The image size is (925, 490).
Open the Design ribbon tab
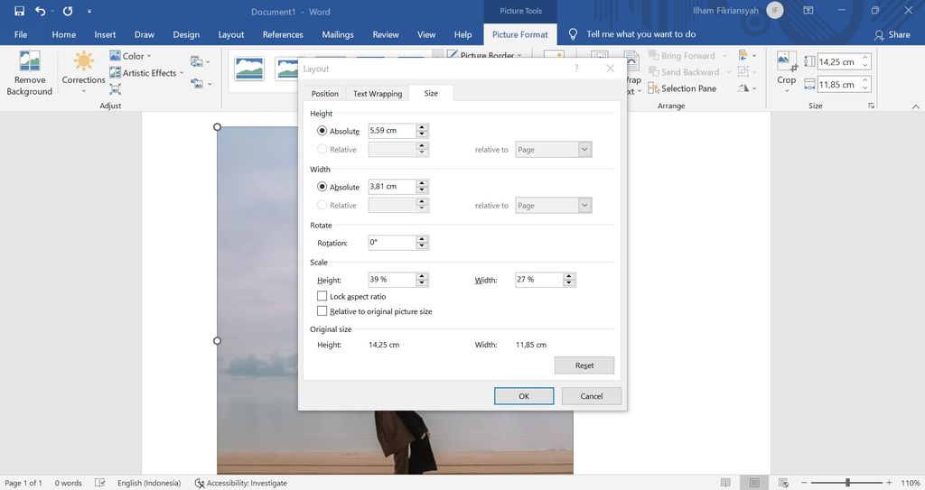[186, 35]
